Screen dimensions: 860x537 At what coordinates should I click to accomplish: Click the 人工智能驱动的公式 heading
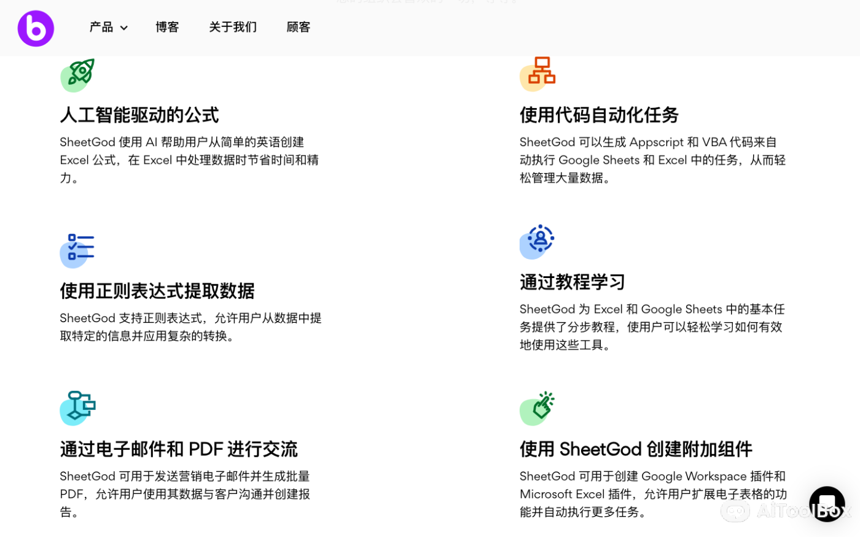[x=139, y=115]
